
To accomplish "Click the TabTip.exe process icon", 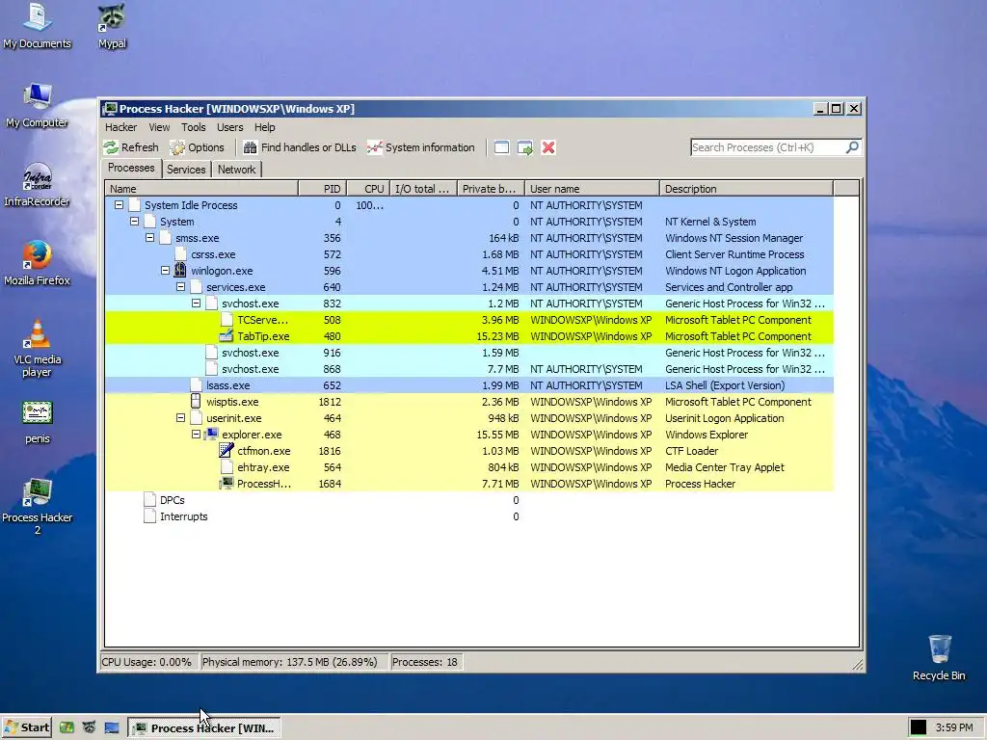I will click(227, 336).
